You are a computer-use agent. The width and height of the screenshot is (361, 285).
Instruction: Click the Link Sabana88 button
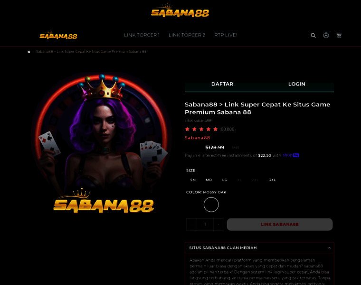[280, 225]
